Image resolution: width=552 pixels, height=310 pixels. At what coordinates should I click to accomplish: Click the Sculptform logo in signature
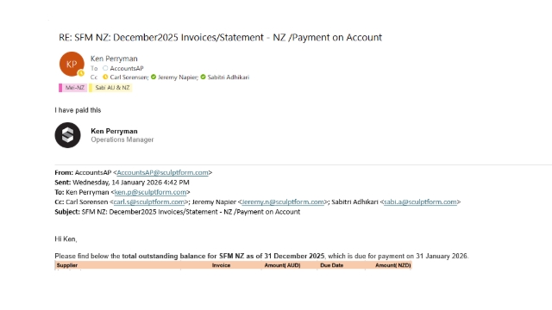point(67,135)
